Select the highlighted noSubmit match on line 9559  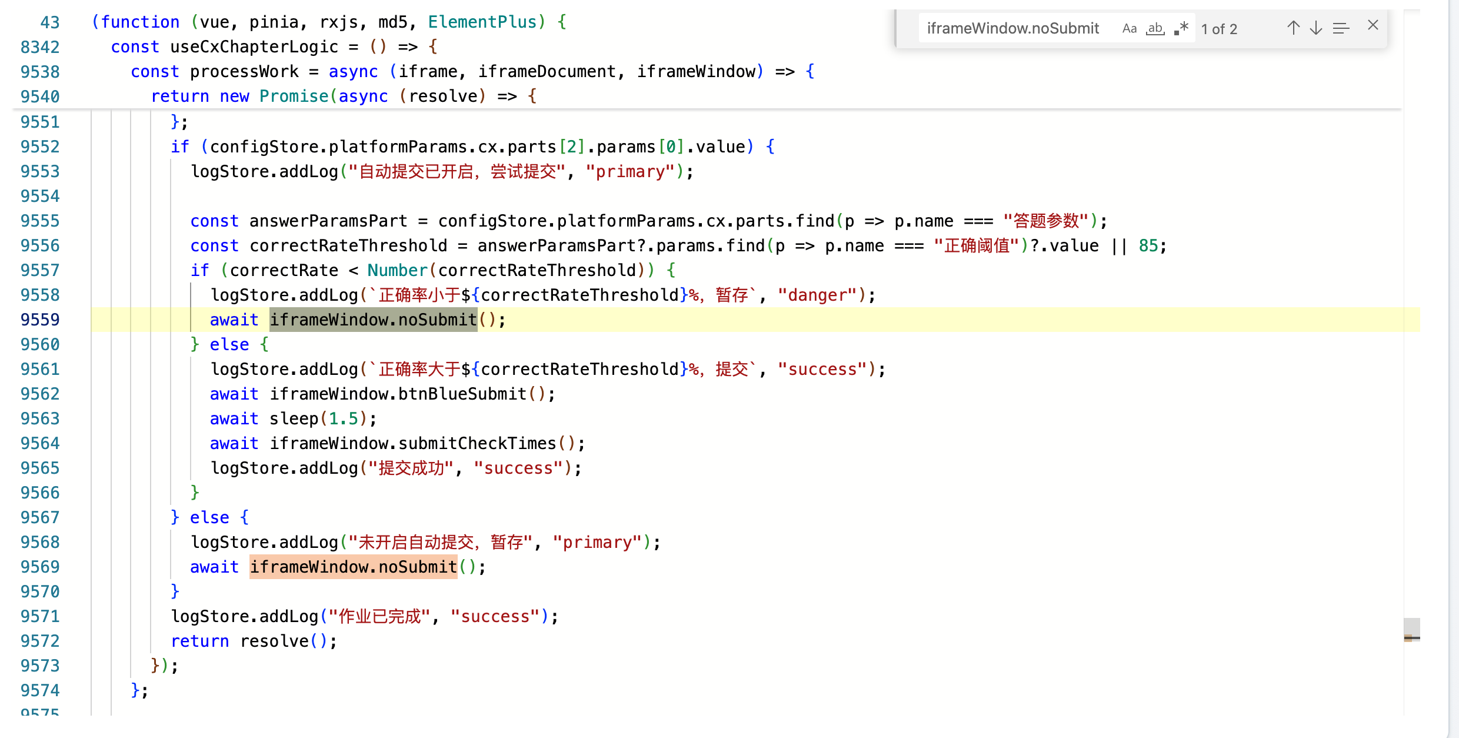pos(372,320)
